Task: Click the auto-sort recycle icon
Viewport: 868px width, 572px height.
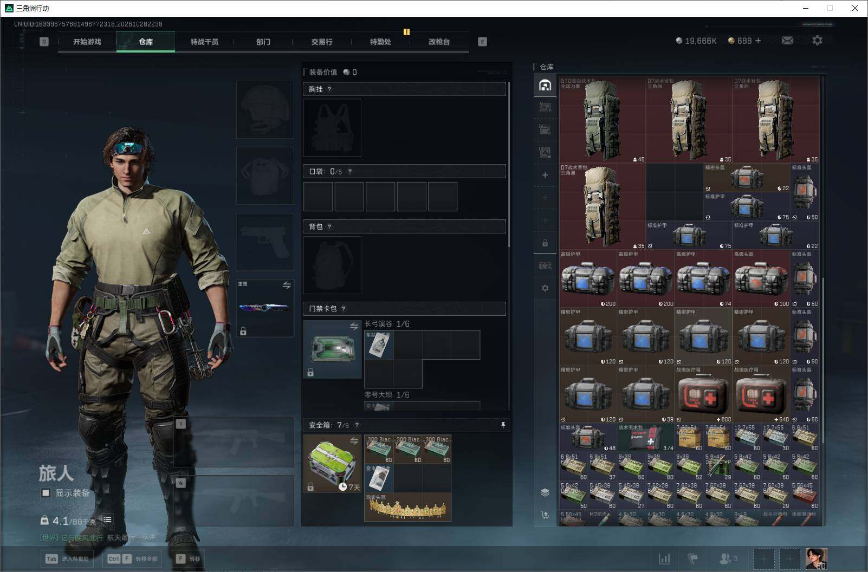Action: (545, 515)
